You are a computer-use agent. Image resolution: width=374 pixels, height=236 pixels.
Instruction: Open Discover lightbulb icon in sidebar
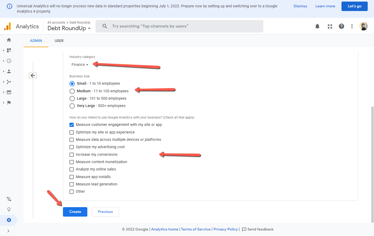point(9,210)
